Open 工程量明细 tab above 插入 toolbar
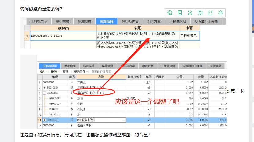 168,66
